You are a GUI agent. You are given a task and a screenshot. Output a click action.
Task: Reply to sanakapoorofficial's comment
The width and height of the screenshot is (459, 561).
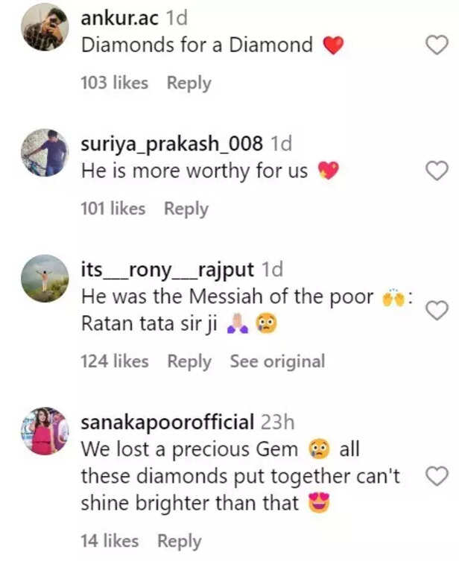[180, 542]
